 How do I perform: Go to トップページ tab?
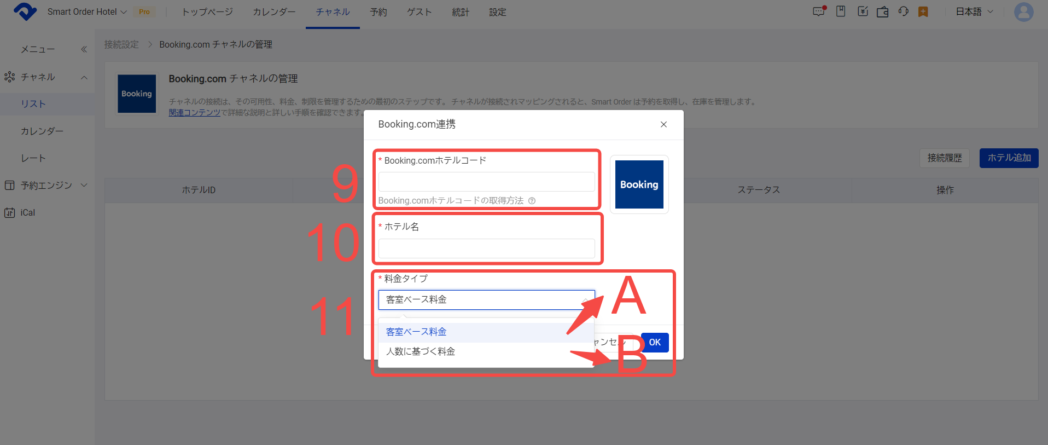point(207,12)
